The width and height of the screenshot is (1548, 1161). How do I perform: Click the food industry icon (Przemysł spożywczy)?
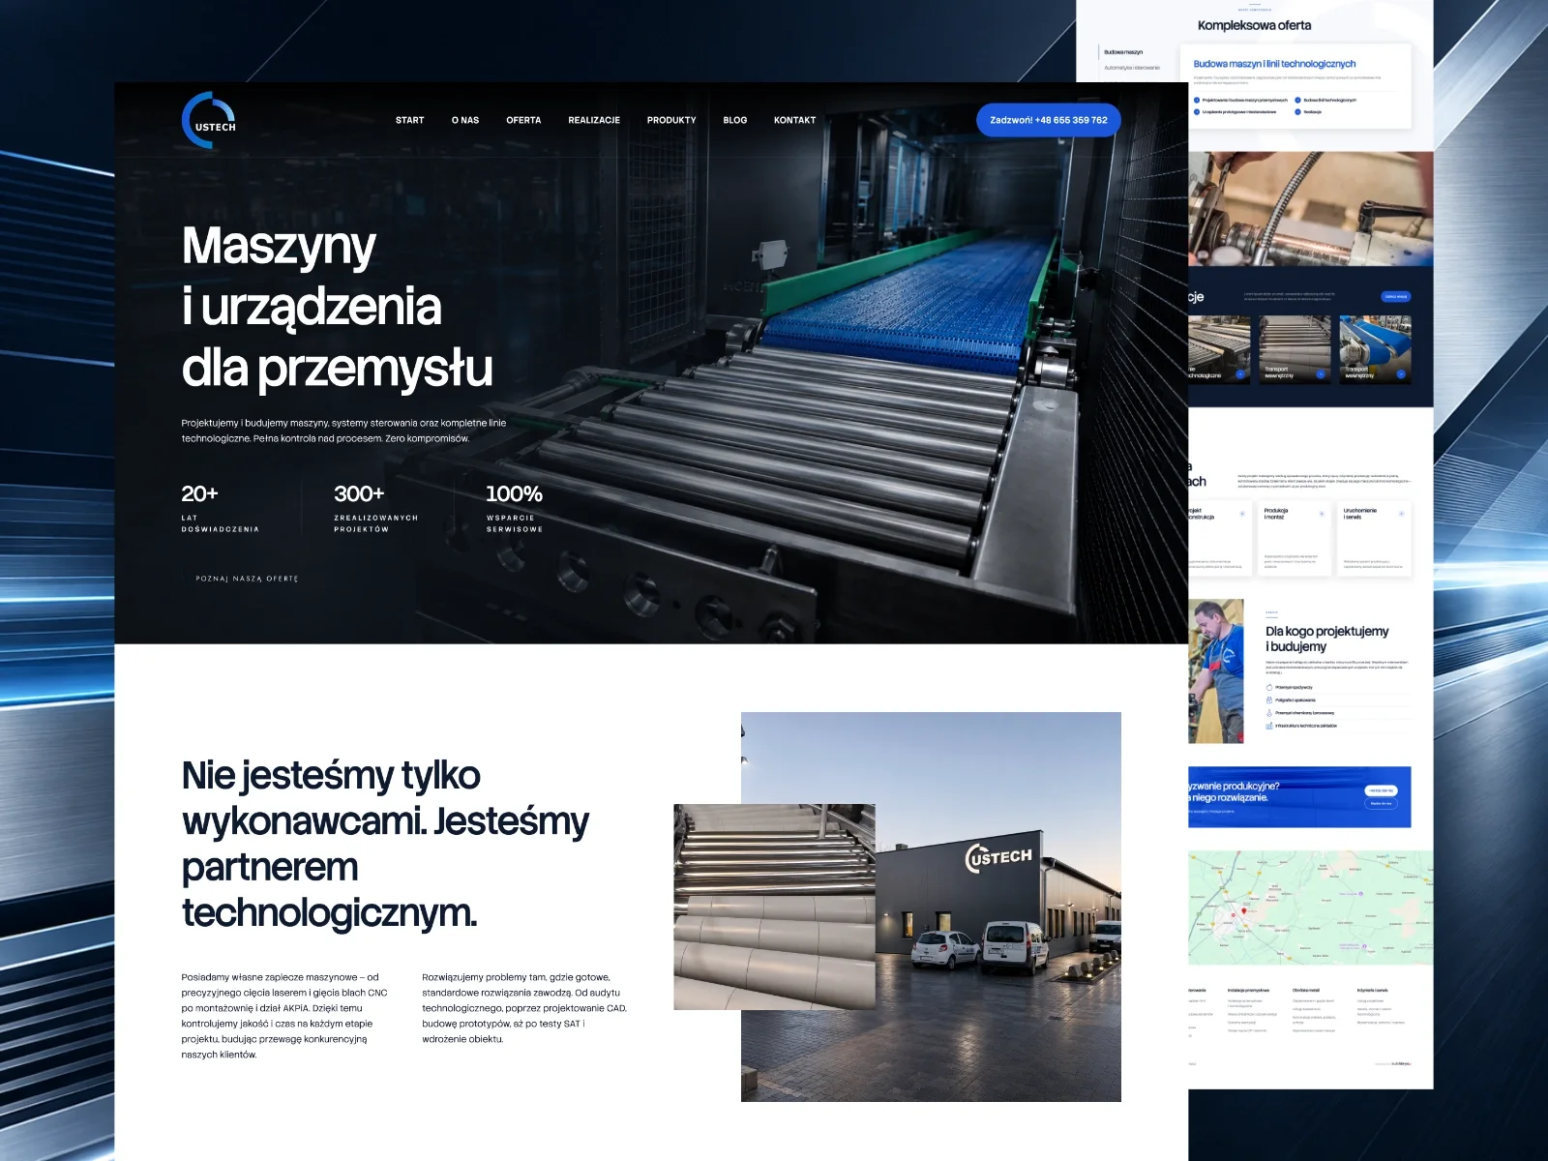click(1269, 687)
